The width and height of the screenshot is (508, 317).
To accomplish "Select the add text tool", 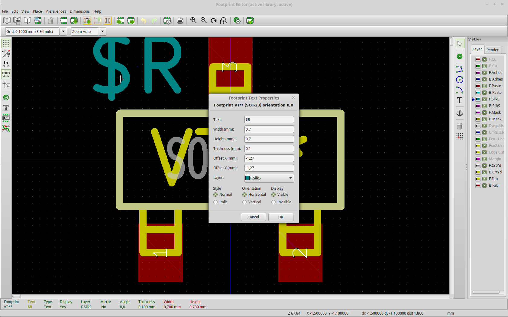I will coord(459,100).
